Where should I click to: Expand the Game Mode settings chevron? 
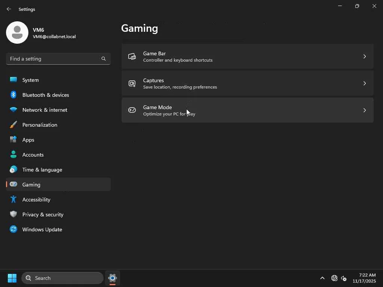[365, 110]
